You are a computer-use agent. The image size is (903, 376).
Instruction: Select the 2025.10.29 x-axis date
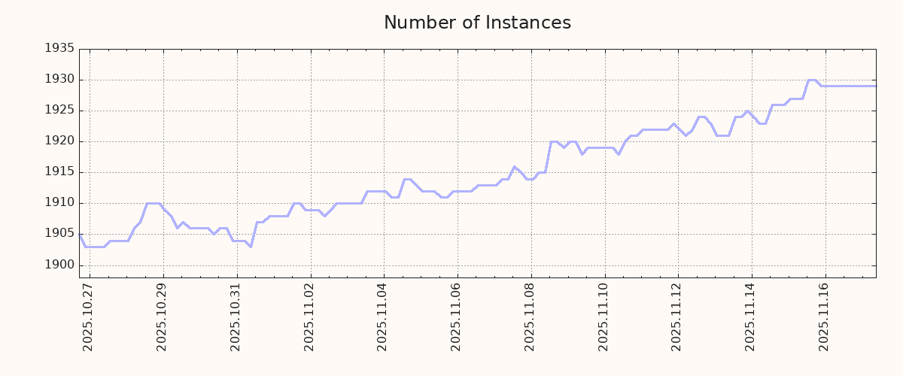coord(162,317)
